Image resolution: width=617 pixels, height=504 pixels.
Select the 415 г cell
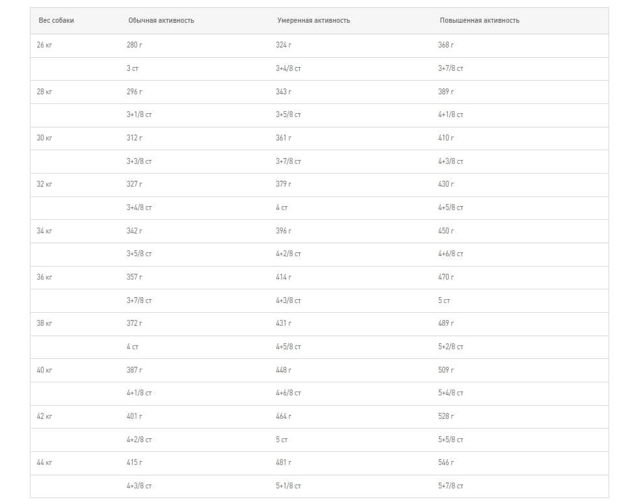coord(135,462)
